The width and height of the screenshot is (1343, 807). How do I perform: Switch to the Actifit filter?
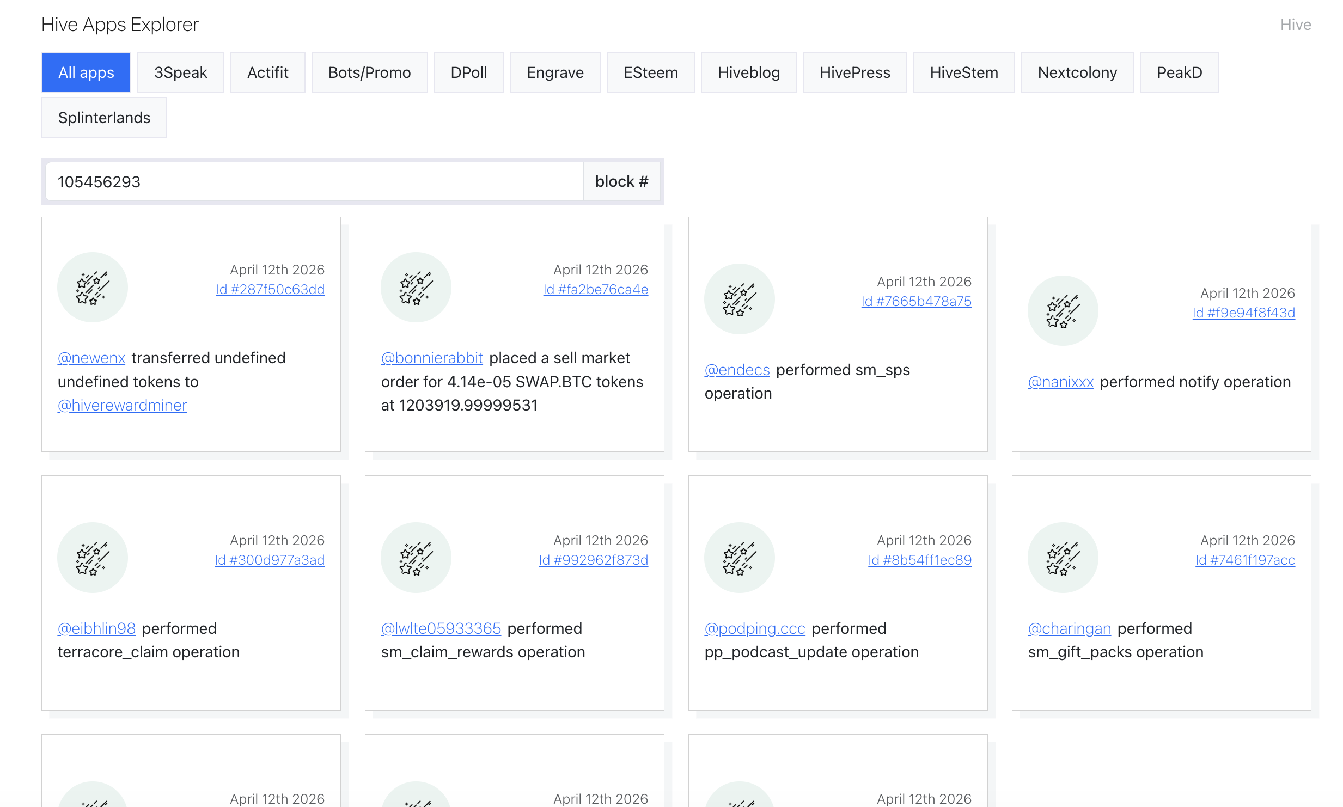(x=268, y=72)
